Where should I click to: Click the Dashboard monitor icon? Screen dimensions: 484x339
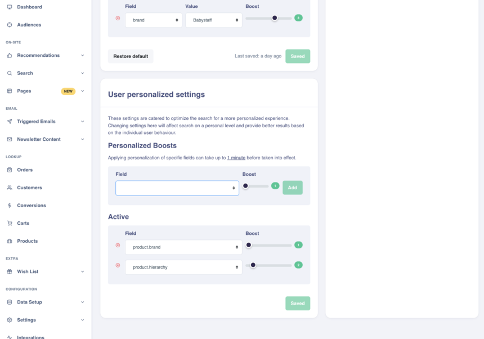pos(10,7)
